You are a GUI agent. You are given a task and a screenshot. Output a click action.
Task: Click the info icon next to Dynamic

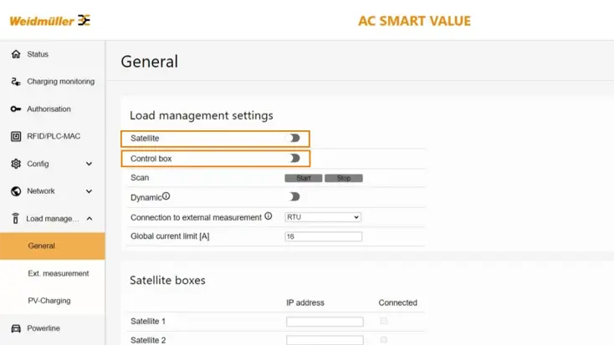tap(166, 196)
